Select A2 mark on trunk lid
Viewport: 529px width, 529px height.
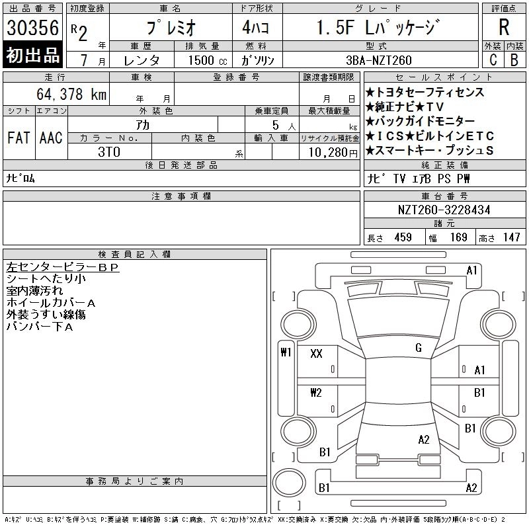424,440
